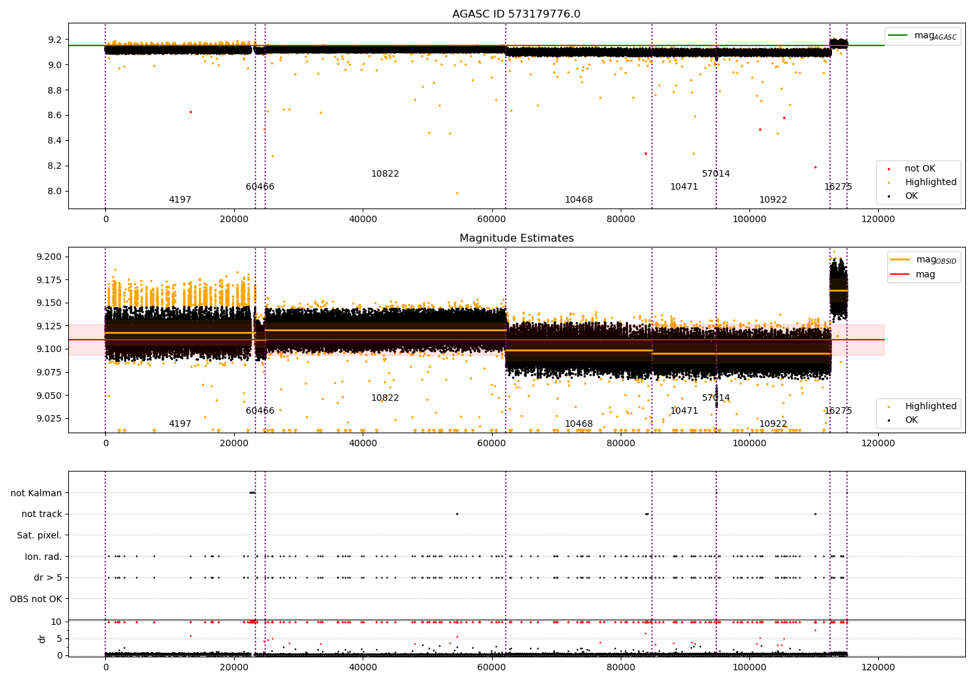The width and height of the screenshot is (975, 682).
Task: Click the "OBS not OK" row label
Action: pyautogui.click(x=36, y=599)
